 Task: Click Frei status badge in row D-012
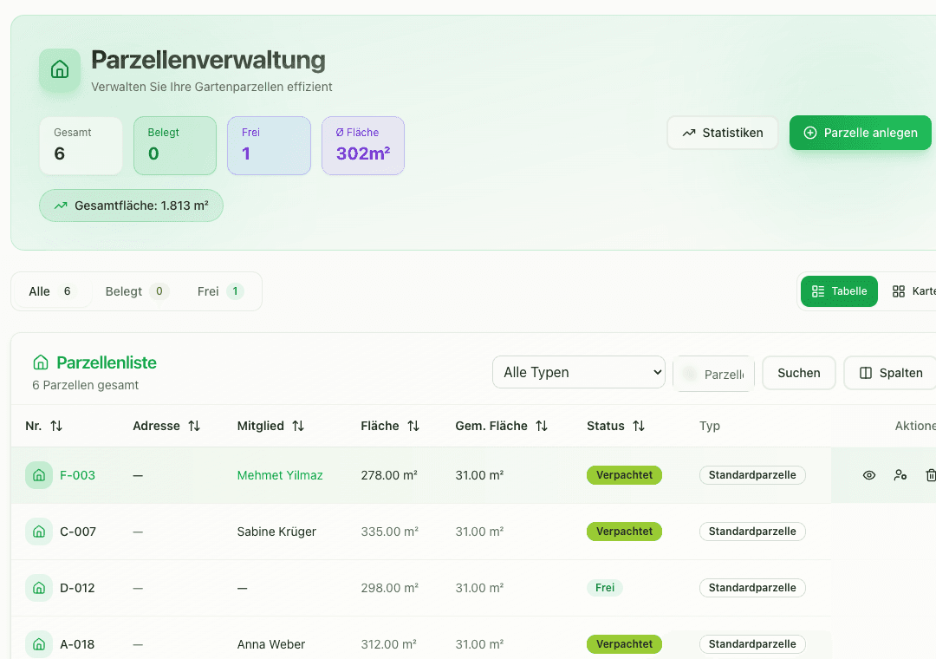tap(605, 588)
